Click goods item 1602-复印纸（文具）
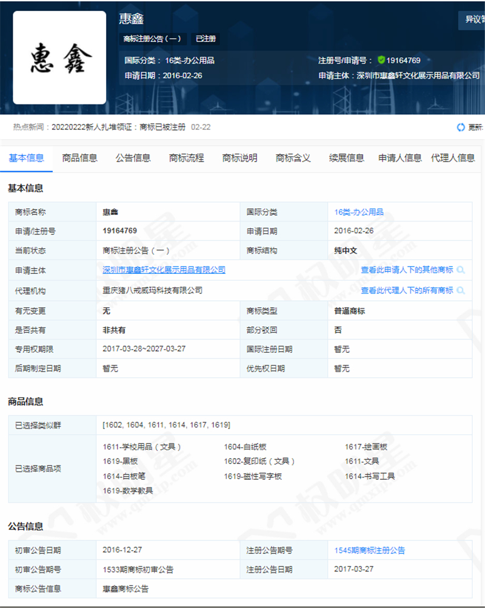The image size is (485, 608). pos(259,461)
